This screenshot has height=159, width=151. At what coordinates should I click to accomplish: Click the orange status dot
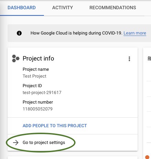pyautogui.click(x=147, y=157)
